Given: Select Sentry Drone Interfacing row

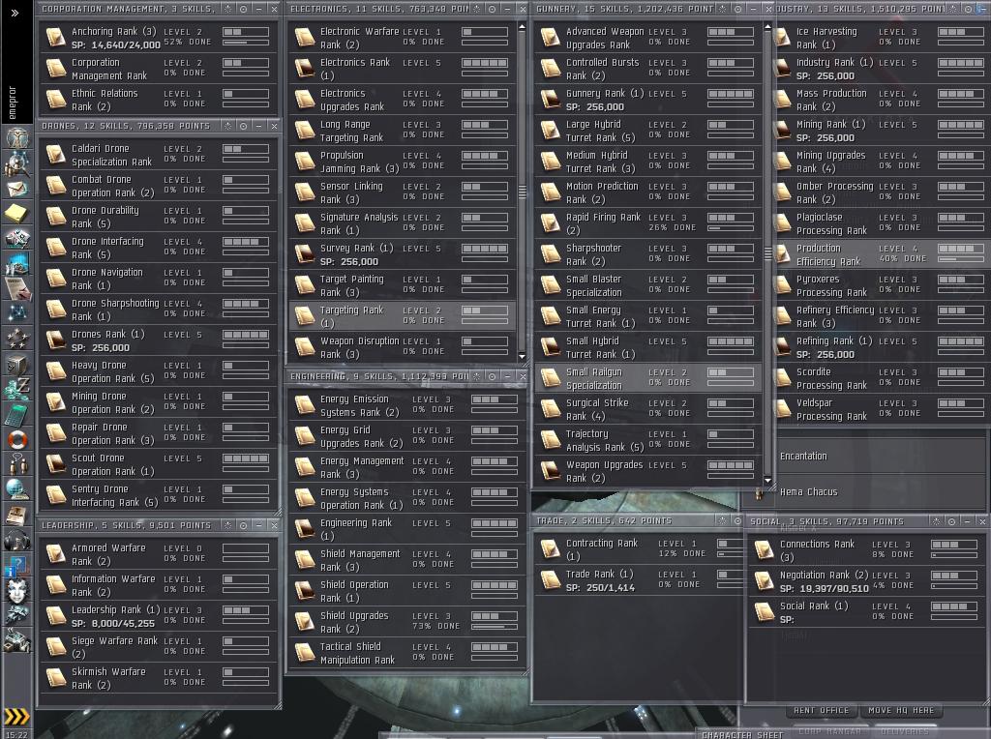Looking at the screenshot, I should tap(159, 495).
